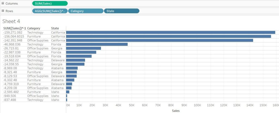
Task: Click the Sheet 4 title
Action: point(11,21)
